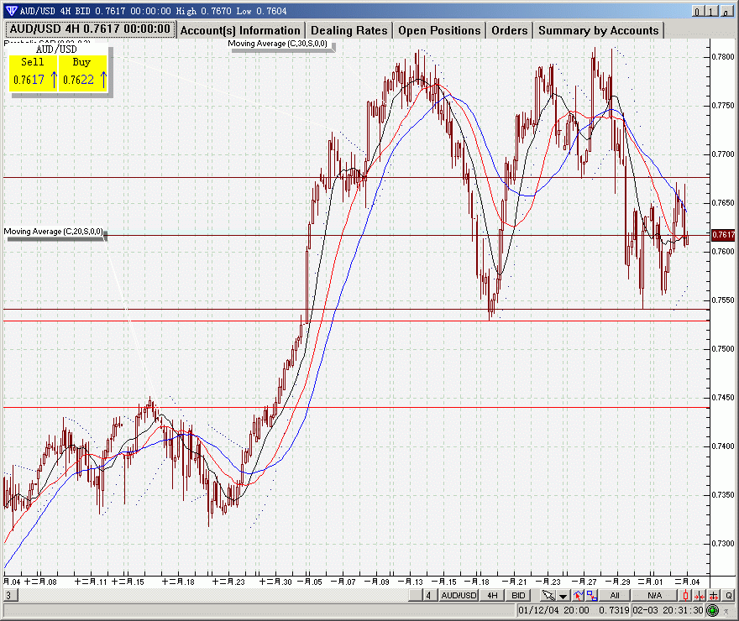Click the Buy 0.7622 rate box
The width and height of the screenshot is (739, 621).
[83, 72]
